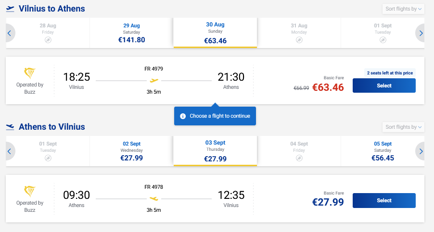The image size is (434, 232).
Task: Click the departing plane icon beside Vilnius to Athens
Action: coord(10,9)
